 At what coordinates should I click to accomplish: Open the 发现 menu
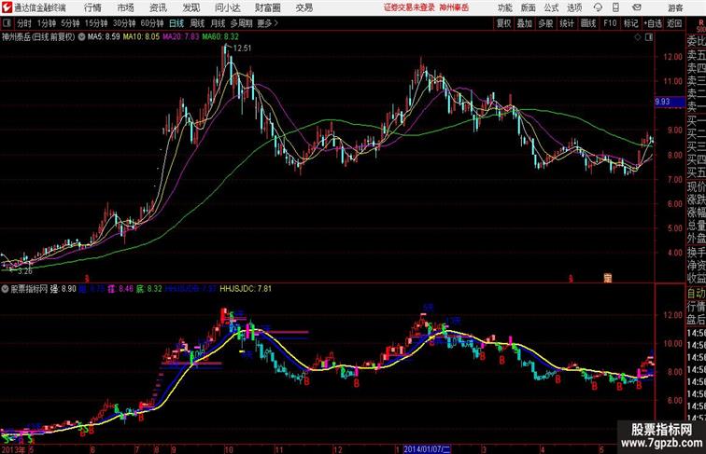pos(191,7)
